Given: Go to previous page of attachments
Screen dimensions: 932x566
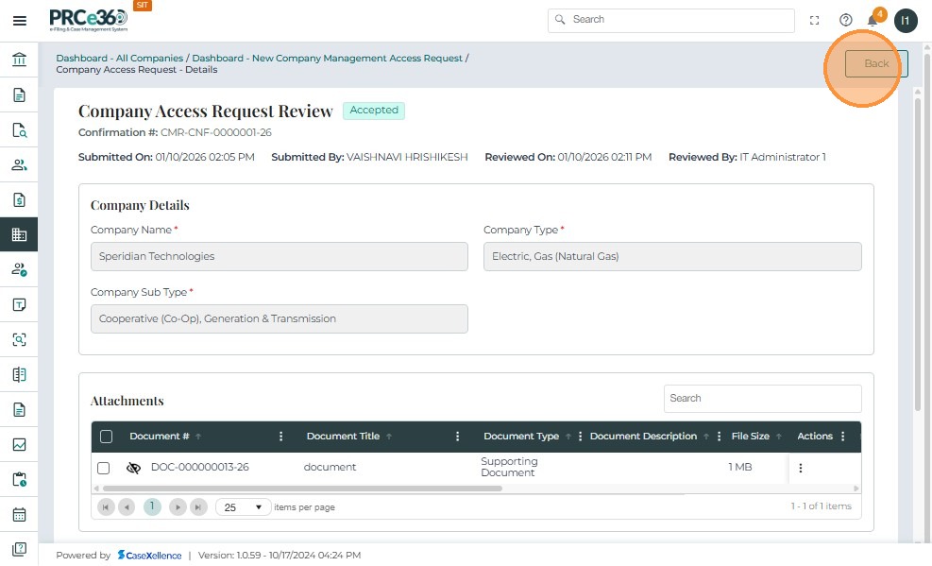Looking at the screenshot, I should coord(127,507).
